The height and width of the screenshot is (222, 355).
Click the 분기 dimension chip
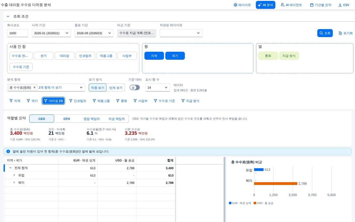tap(44, 56)
